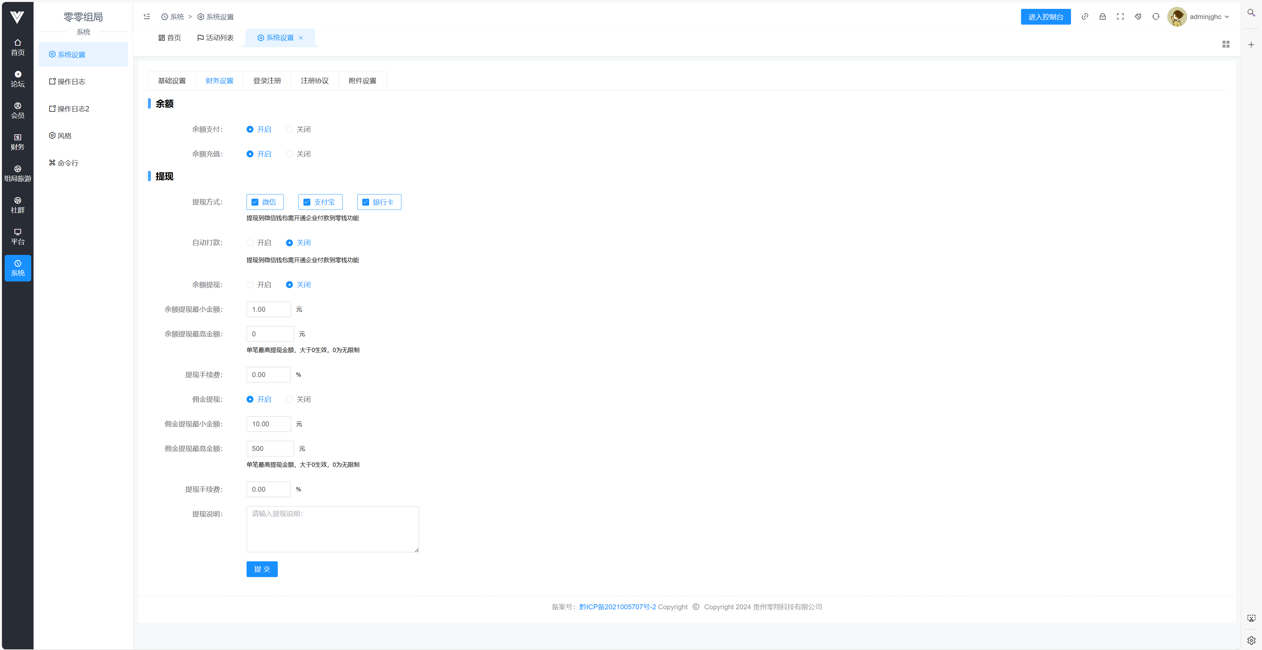Click the lock screen icon

pyautogui.click(x=1102, y=17)
